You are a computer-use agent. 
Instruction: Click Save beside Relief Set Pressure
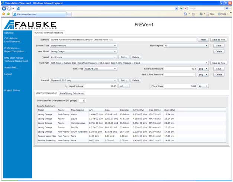click(219, 69)
